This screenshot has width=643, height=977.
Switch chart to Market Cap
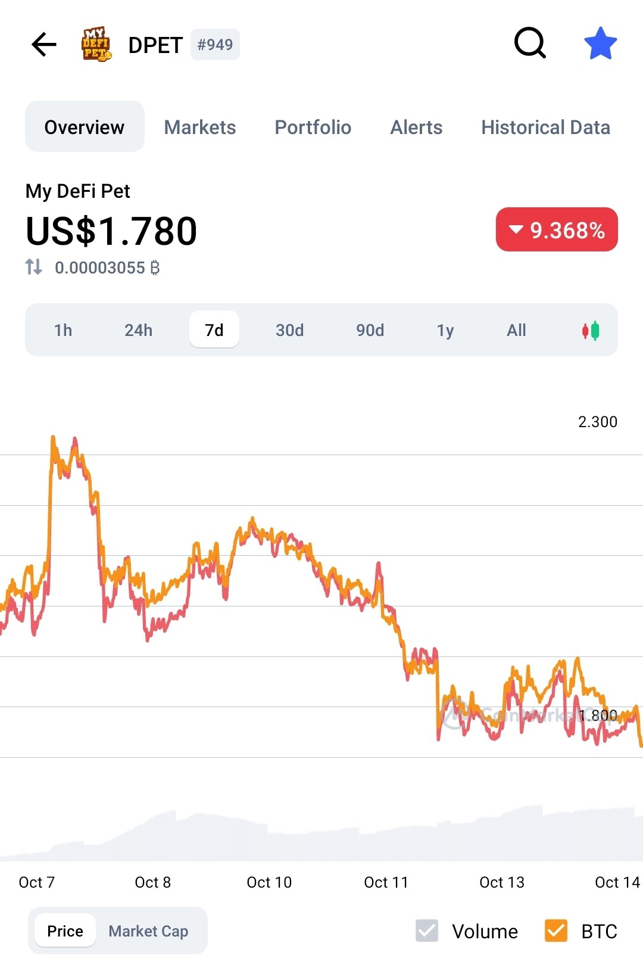pos(148,931)
